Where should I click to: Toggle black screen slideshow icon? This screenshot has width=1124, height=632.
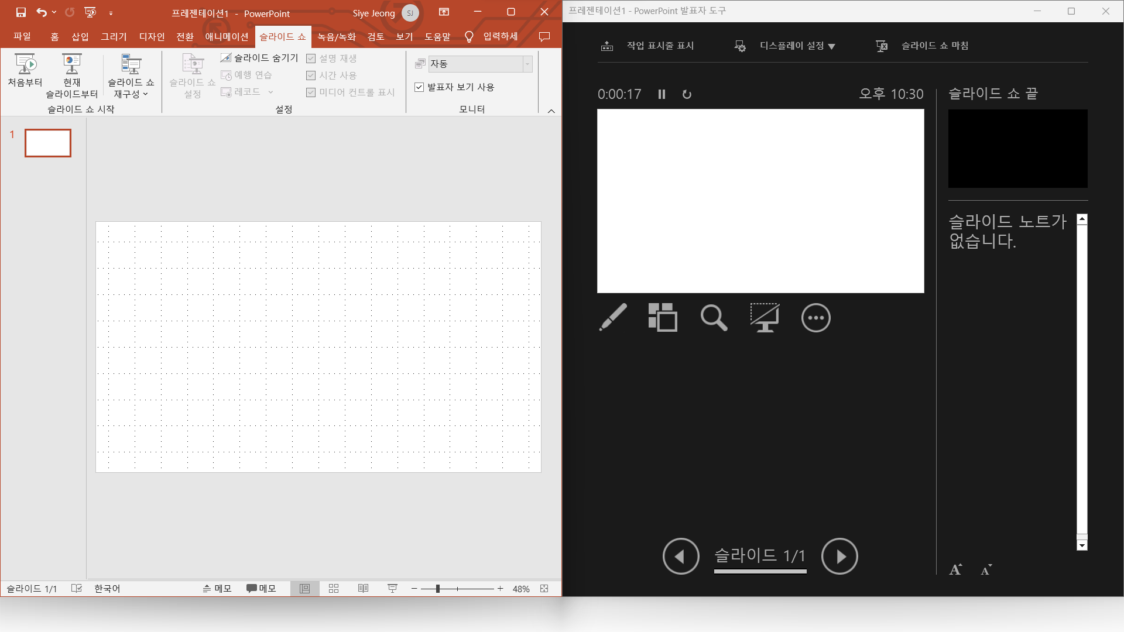pos(765,318)
